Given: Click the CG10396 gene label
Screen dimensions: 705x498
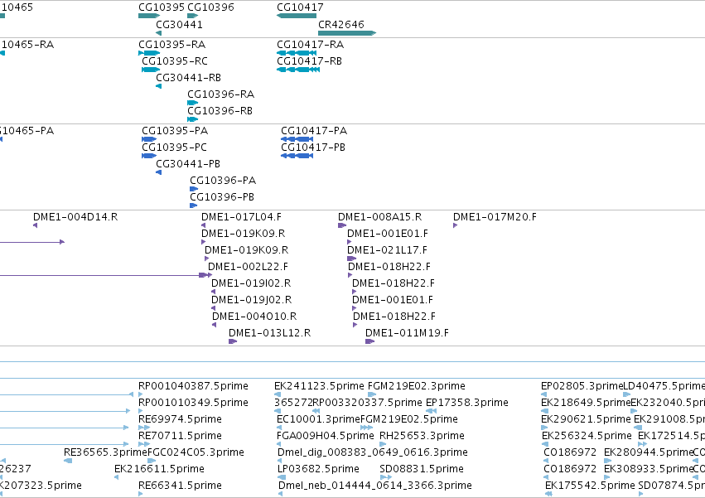Looking at the screenshot, I should tap(210, 7).
